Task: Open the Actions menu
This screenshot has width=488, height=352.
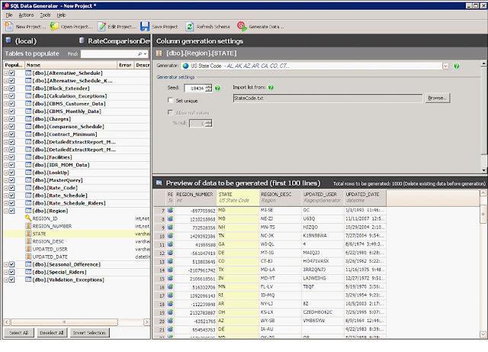Action: (x=26, y=15)
